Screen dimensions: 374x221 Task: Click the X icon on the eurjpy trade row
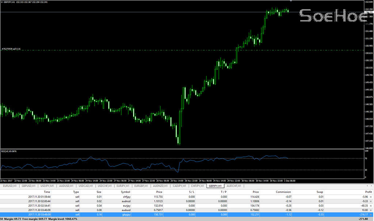371,206
